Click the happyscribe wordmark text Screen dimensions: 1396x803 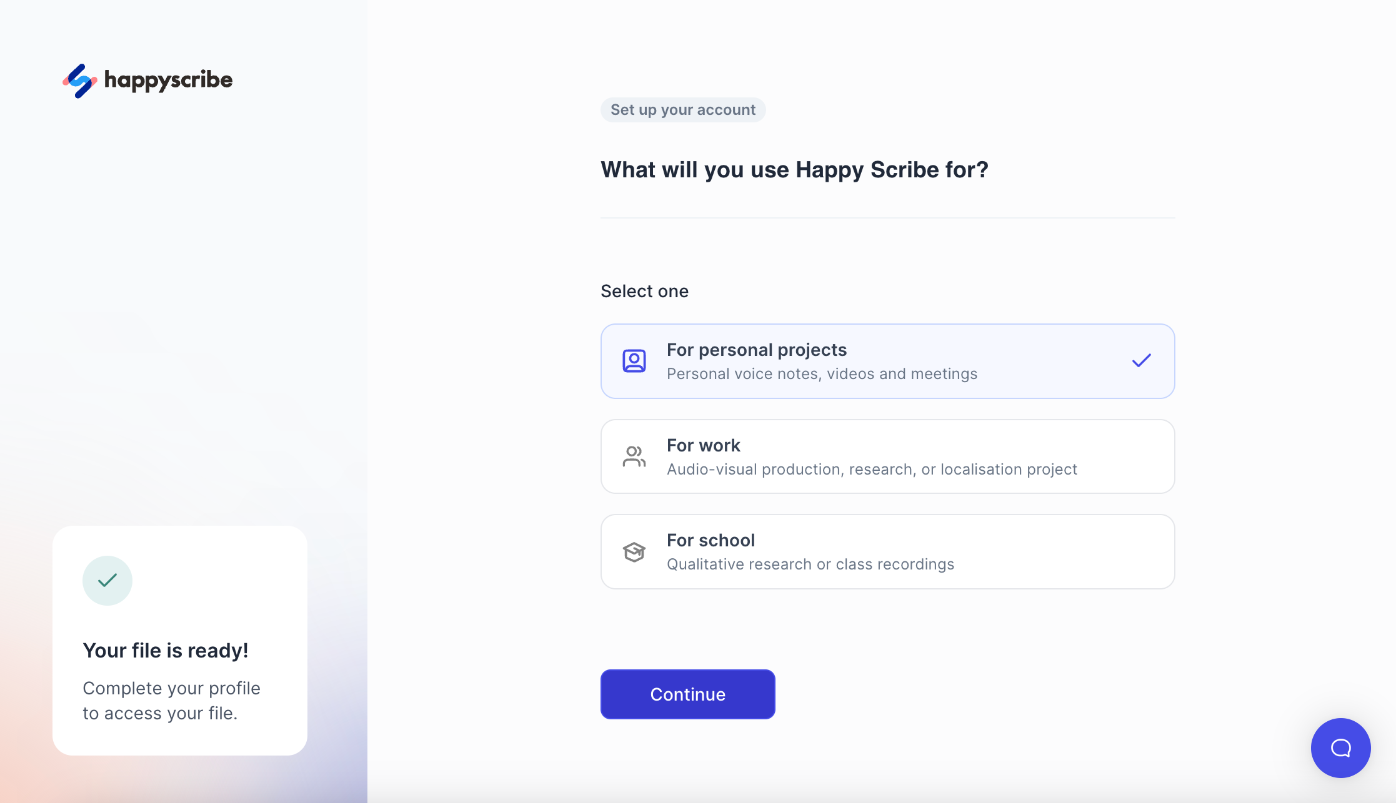click(x=168, y=81)
